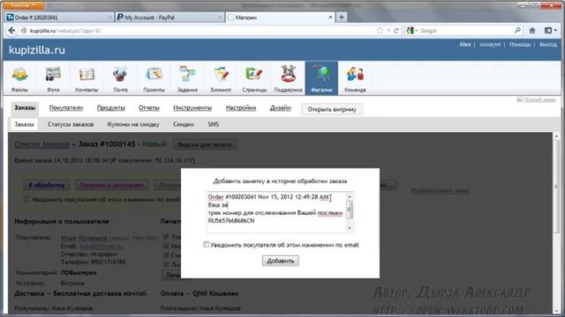Open the Файлы section icon

coord(19,78)
